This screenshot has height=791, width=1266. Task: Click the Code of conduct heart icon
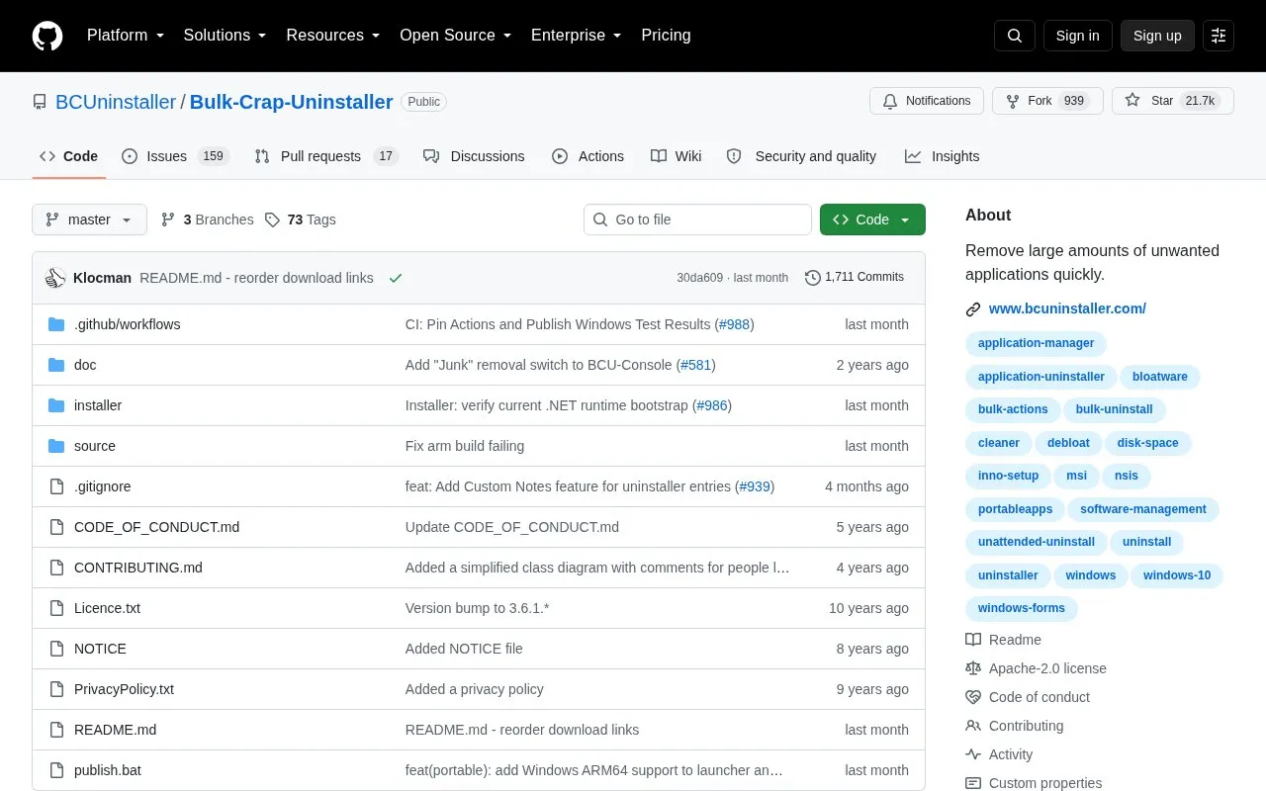tap(973, 697)
